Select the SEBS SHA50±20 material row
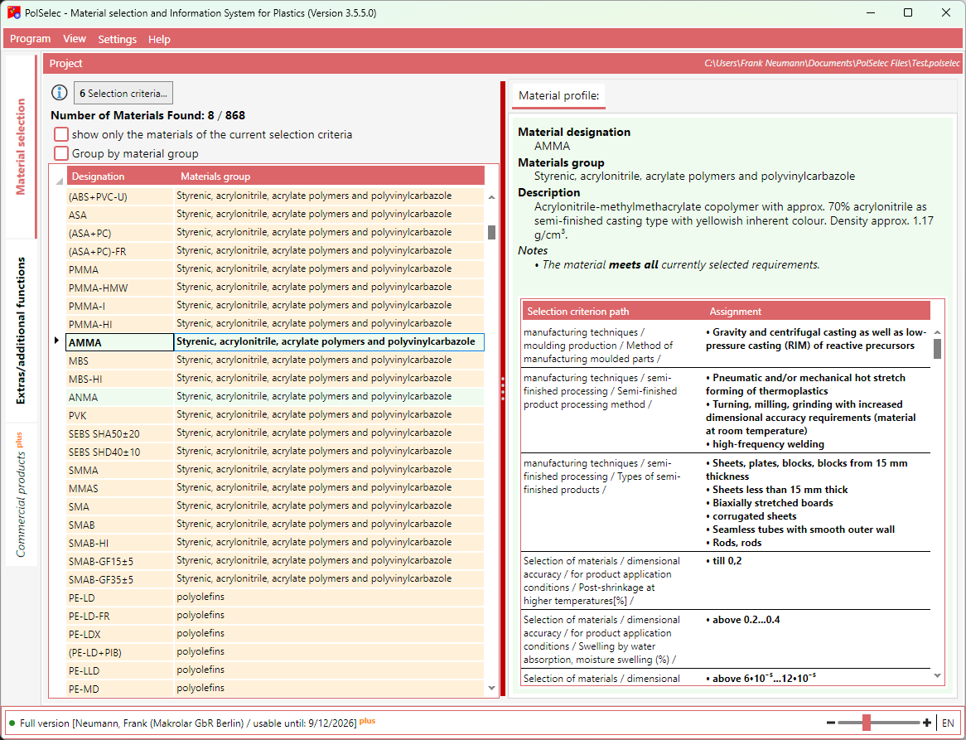Screen dimensions: 966x740 tap(275, 433)
